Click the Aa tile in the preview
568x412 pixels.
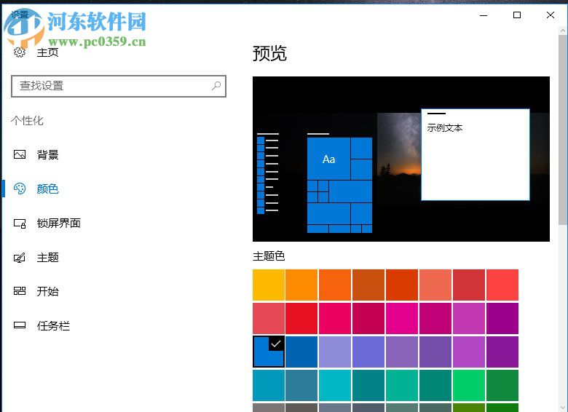pyautogui.click(x=328, y=159)
